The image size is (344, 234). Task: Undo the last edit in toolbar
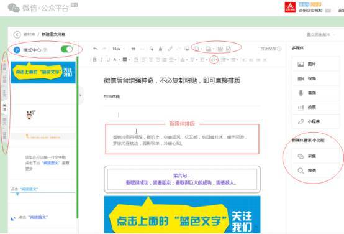(x=95, y=49)
